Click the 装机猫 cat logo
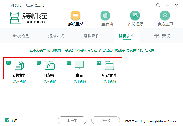183x126 pixels. point(16,18)
